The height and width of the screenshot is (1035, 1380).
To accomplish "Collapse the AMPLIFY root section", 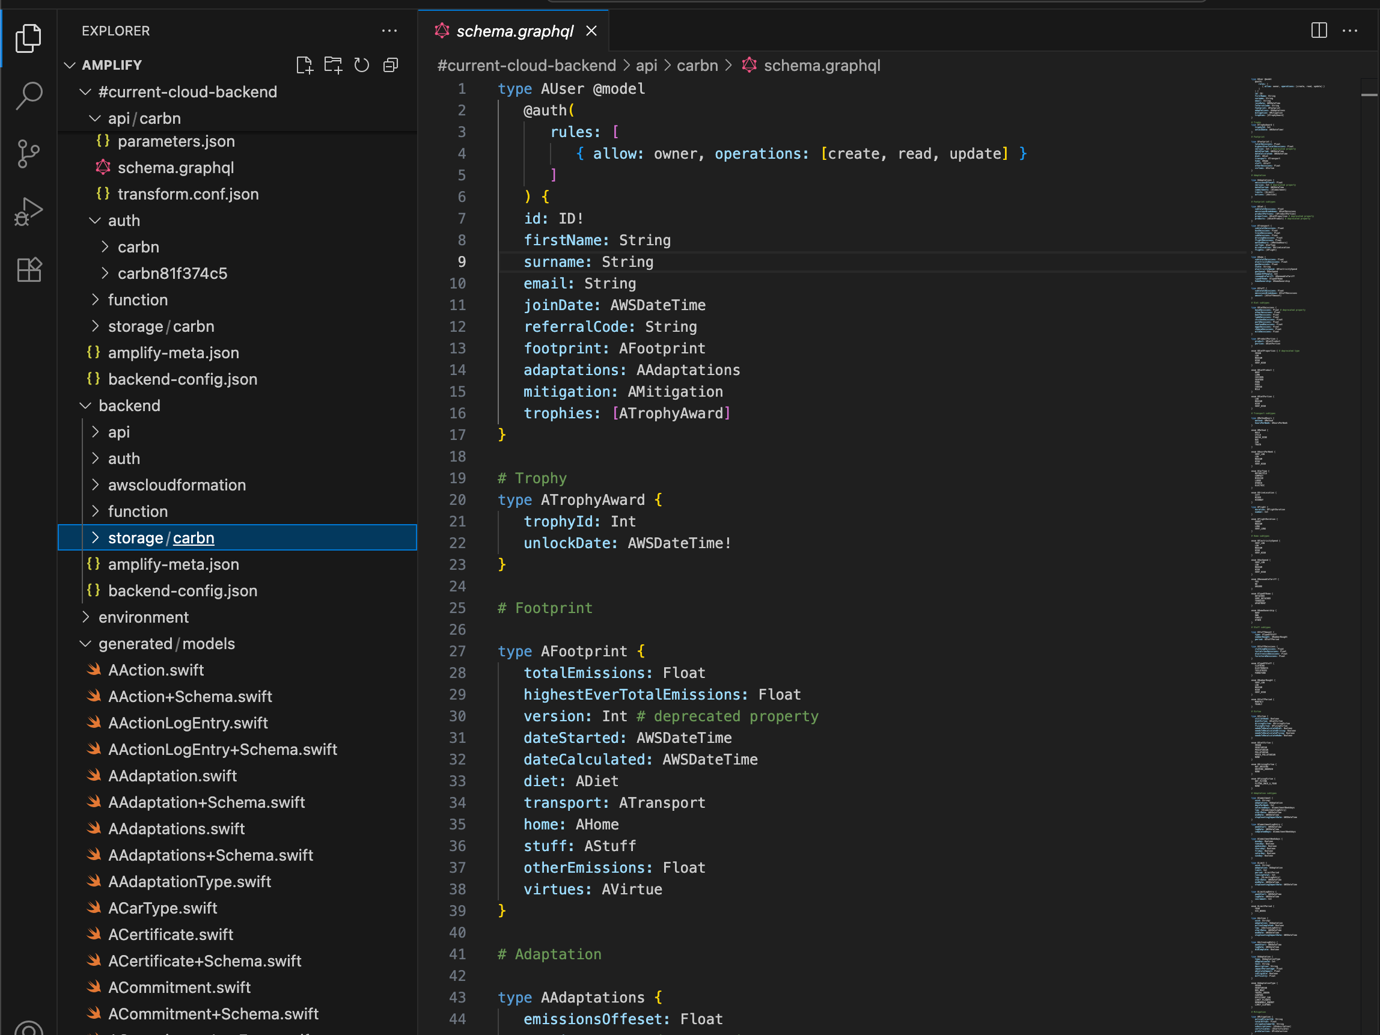I will point(112,65).
